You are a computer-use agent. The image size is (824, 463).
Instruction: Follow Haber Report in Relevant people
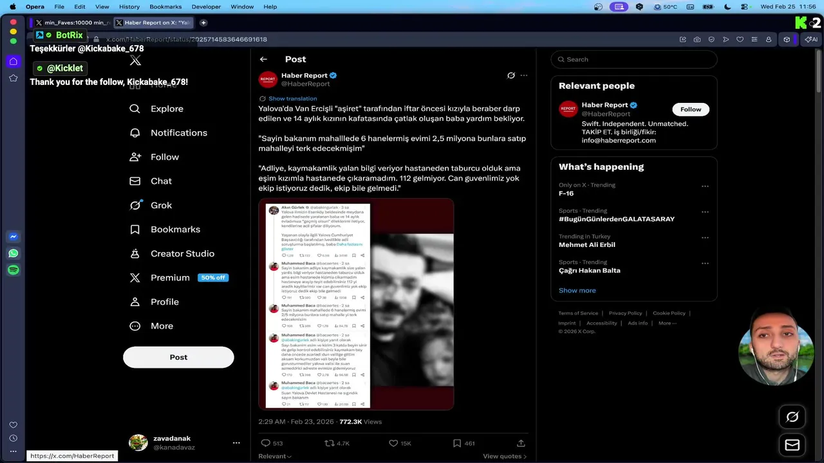tap(691, 109)
